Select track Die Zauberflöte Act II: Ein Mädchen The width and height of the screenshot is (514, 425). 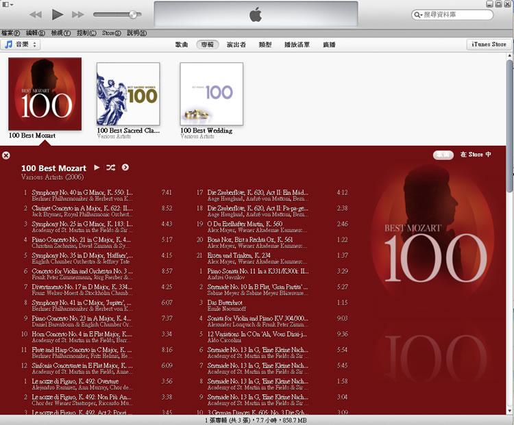272,195
